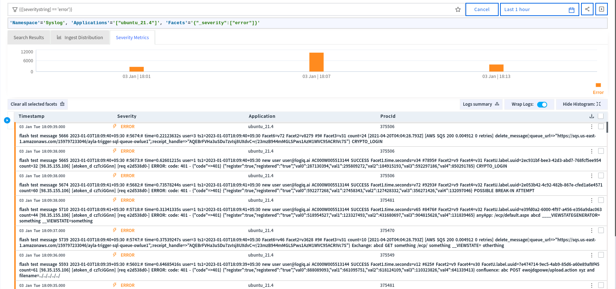Image resolution: width=616 pixels, height=289 pixels.
Task: Collapse the histogram via Hide Histogram
Action: (581, 104)
